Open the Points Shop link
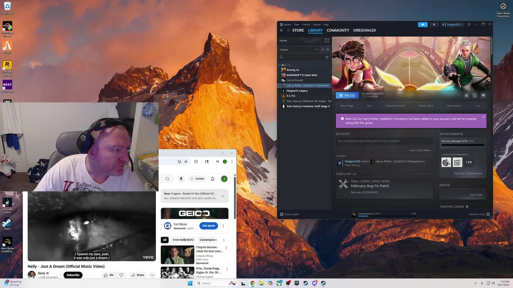This screenshot has width=513, height=288. (426, 106)
